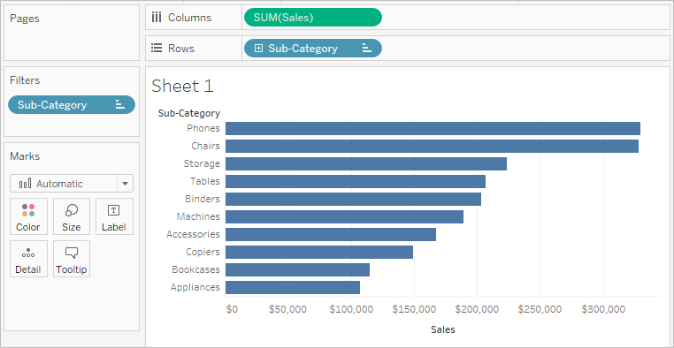This screenshot has width=674, height=348.
Task: Select the Appliances bar
Action: pos(293,287)
